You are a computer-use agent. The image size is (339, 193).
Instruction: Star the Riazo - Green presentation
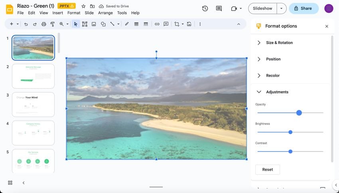click(x=83, y=6)
